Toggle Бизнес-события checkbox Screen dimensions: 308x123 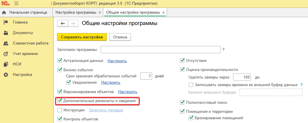pos(59,70)
